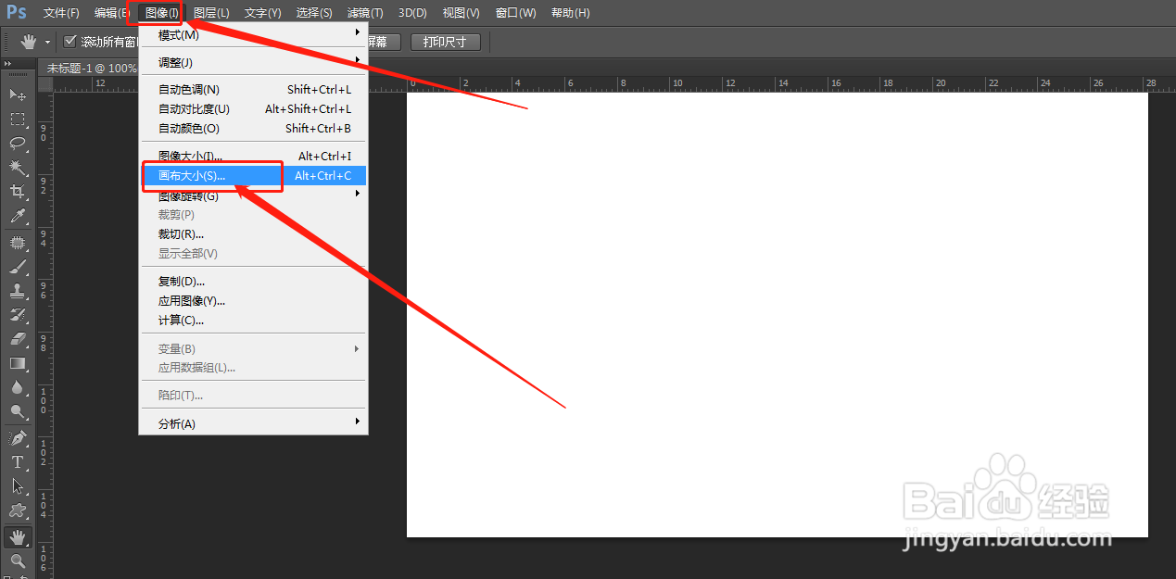Open the 视图(V) menu
The width and height of the screenshot is (1176, 579).
pyautogui.click(x=461, y=13)
